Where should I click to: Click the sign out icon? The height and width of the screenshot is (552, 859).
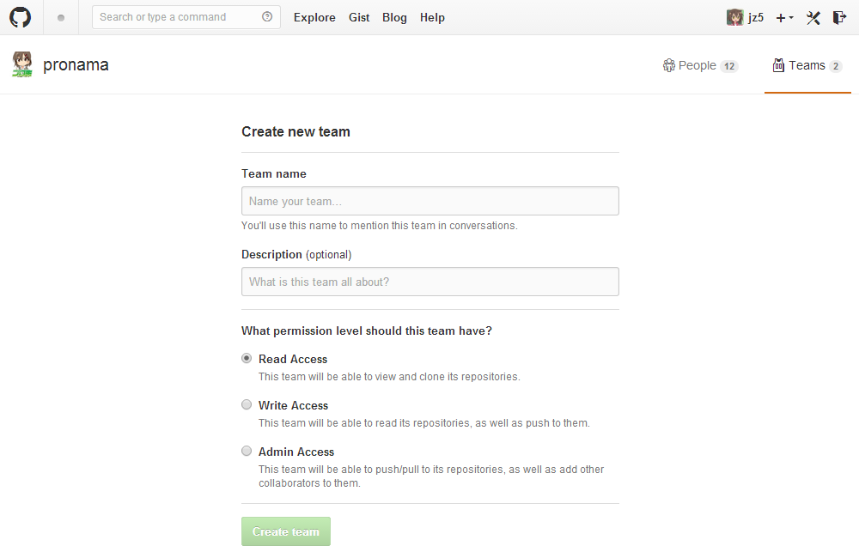tap(839, 17)
